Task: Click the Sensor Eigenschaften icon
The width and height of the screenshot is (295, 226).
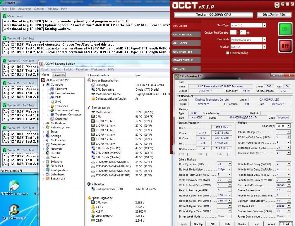Action: point(89,80)
